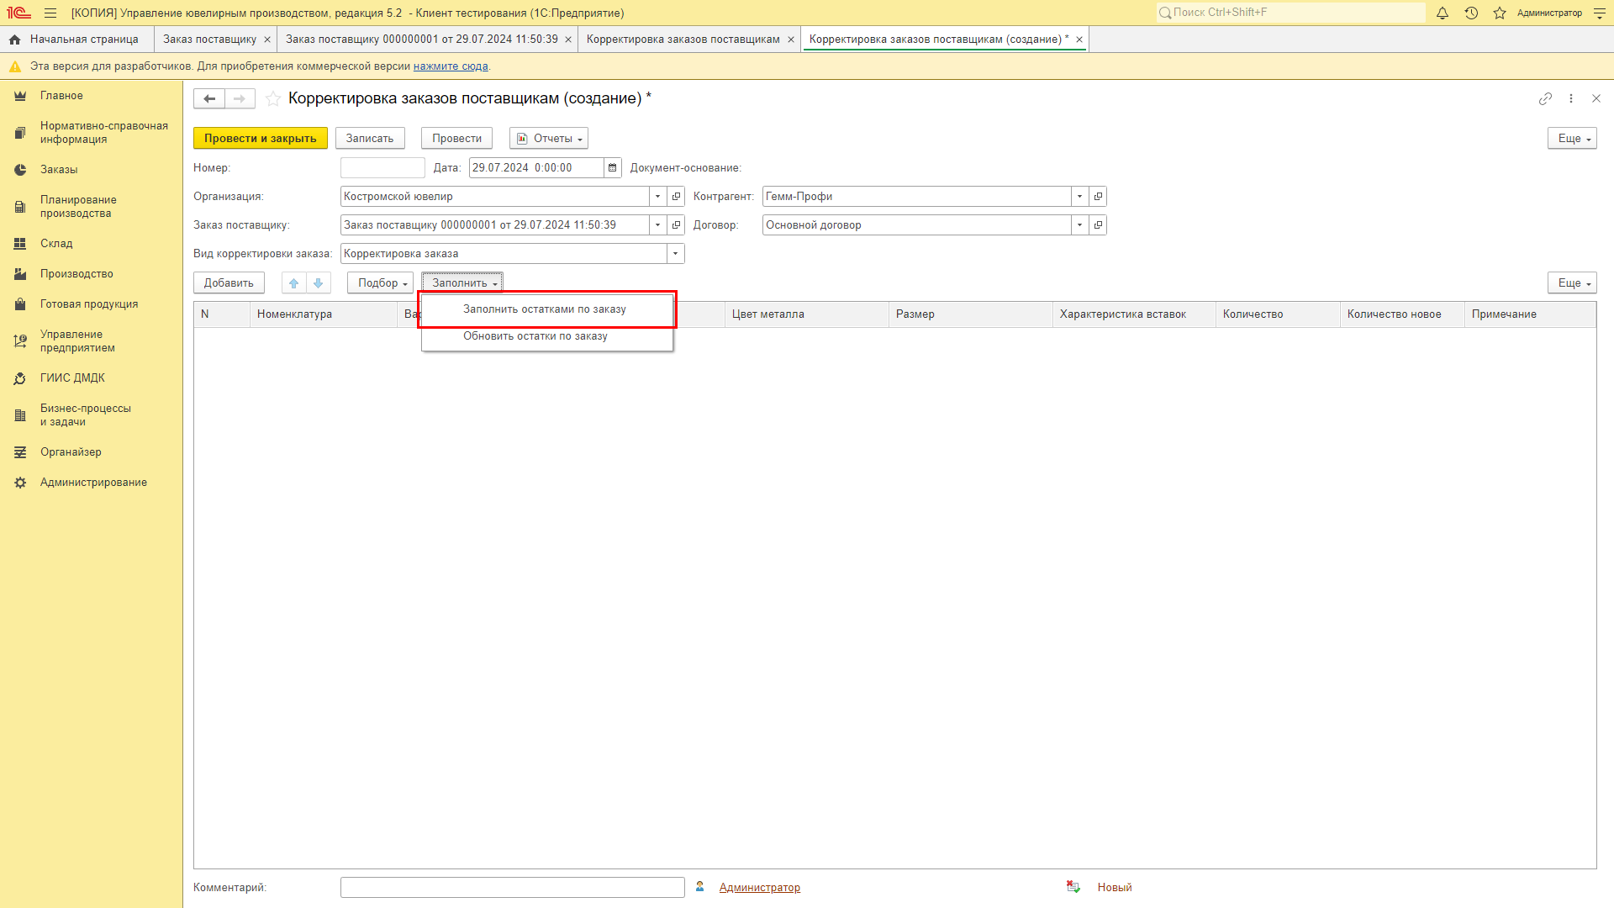The width and height of the screenshot is (1614, 908).
Task: Open Готовая продукция section in sidebar
Action: point(89,304)
